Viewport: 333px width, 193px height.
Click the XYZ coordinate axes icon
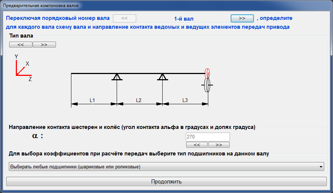(23, 68)
